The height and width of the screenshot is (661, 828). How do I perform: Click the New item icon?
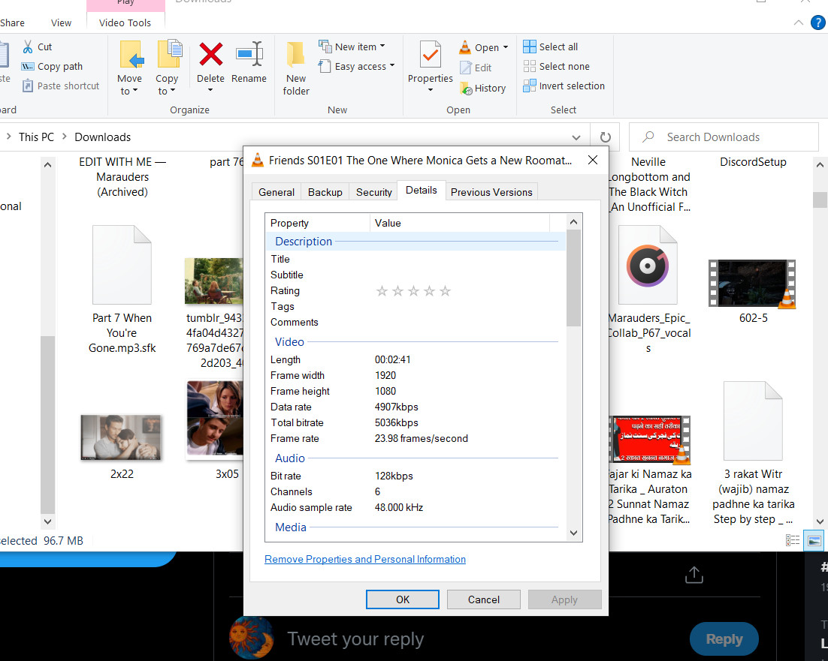[x=325, y=47]
